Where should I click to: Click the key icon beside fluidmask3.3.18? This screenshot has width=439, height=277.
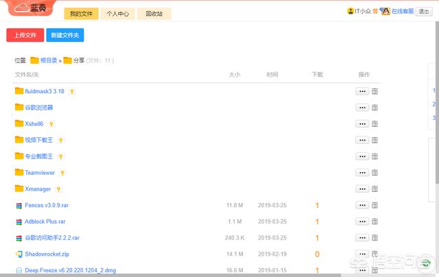[72, 91]
